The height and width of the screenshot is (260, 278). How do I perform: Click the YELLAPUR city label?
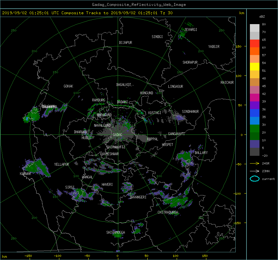[x=61, y=164]
